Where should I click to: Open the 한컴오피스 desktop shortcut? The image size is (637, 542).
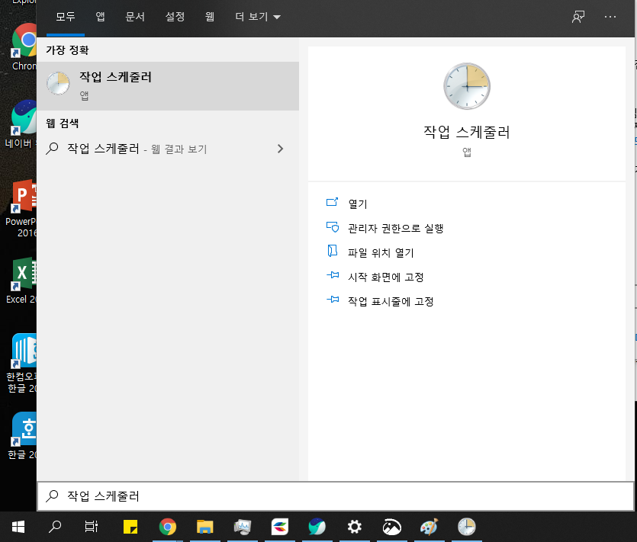coord(22,364)
